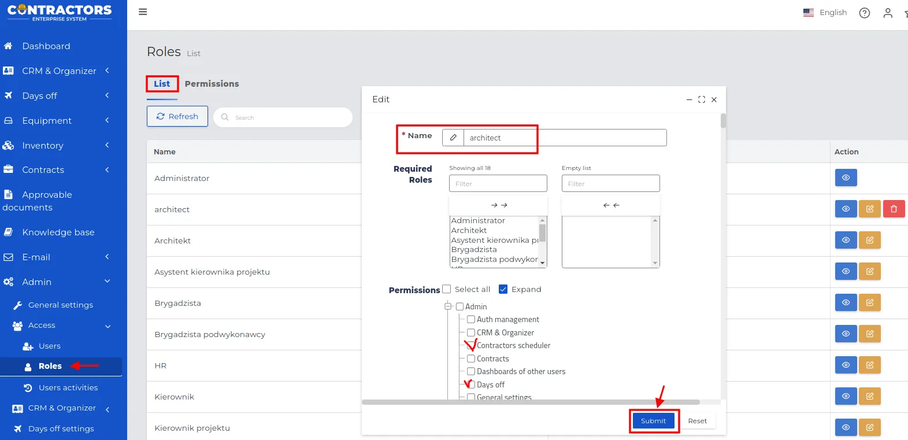Enable the Auth management permission checkbox
The height and width of the screenshot is (440, 908).
point(471,319)
